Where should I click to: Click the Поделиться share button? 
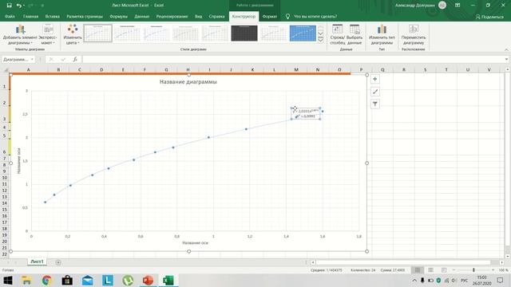489,17
